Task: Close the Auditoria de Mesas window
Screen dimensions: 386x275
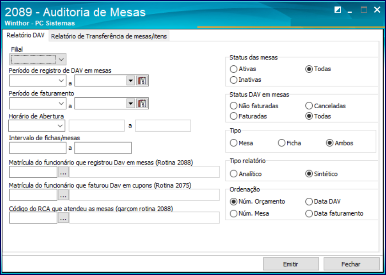Action: pyautogui.click(x=377, y=10)
